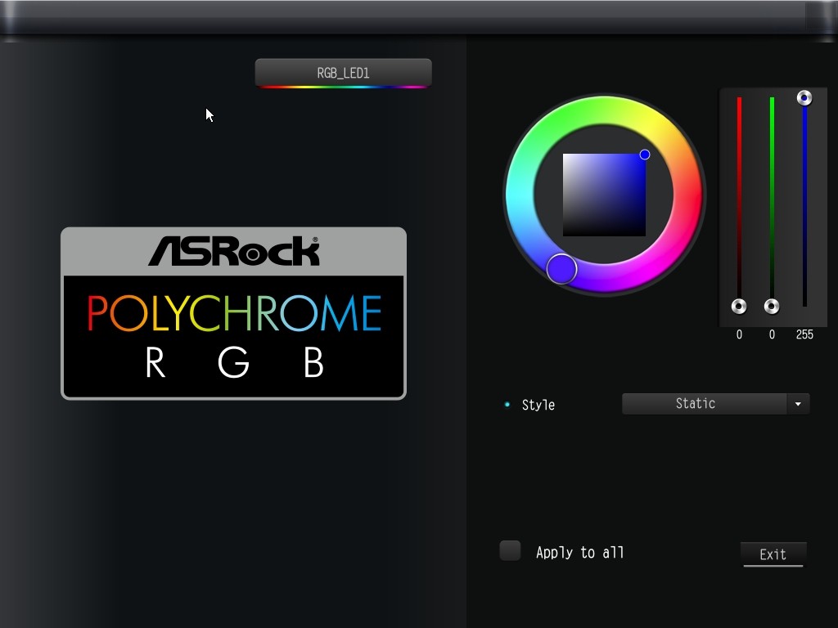The image size is (838, 628).
Task: Open the Style dropdown arrow
Action: [798, 404]
